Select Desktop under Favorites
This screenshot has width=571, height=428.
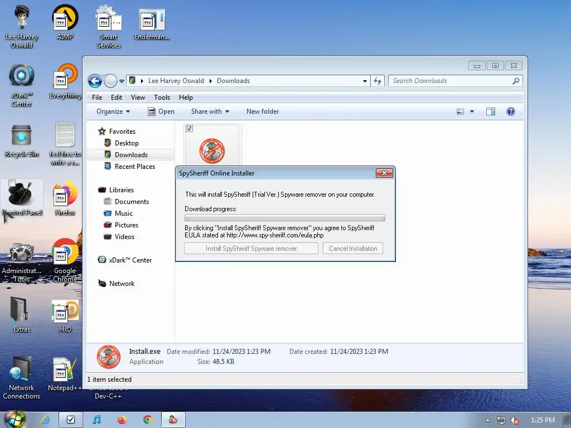pyautogui.click(x=127, y=143)
